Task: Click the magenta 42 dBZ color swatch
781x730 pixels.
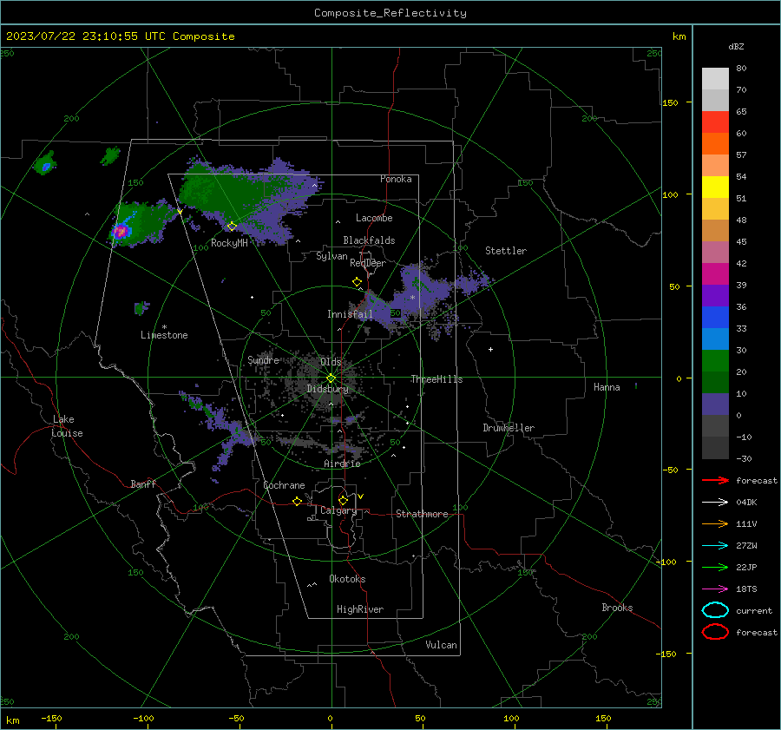Action: coord(715,273)
